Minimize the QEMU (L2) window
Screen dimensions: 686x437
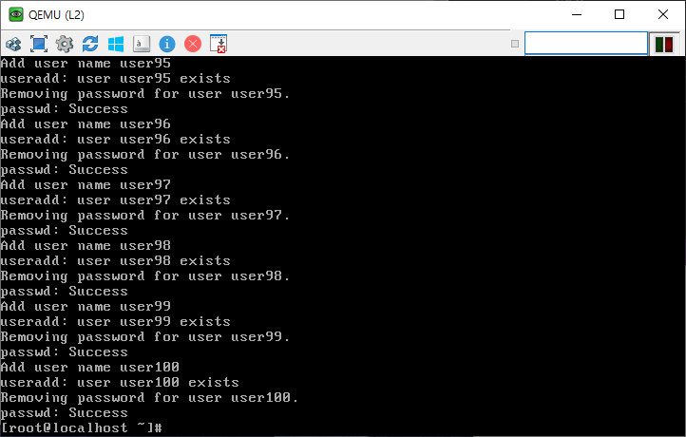click(577, 14)
